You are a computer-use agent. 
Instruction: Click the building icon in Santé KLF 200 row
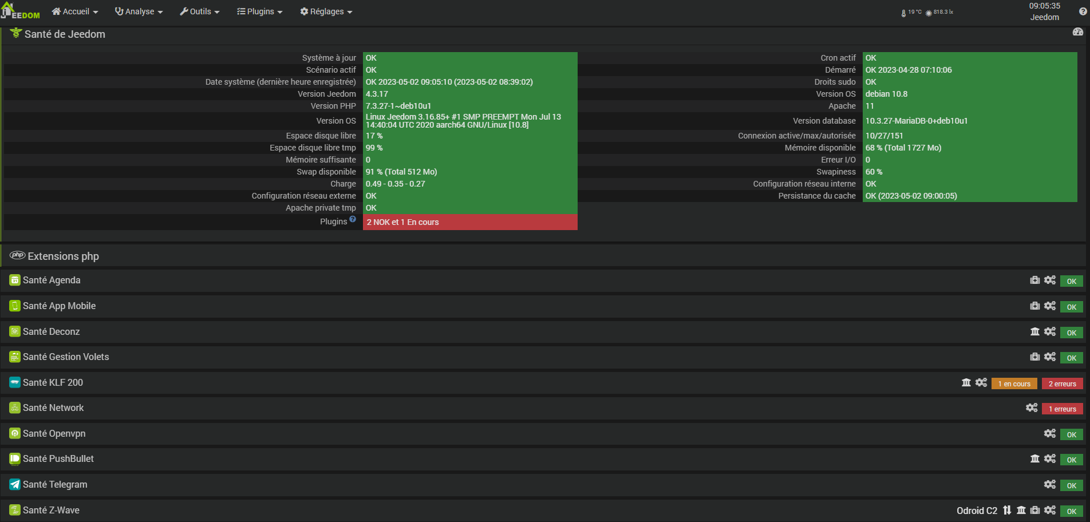coord(966,382)
